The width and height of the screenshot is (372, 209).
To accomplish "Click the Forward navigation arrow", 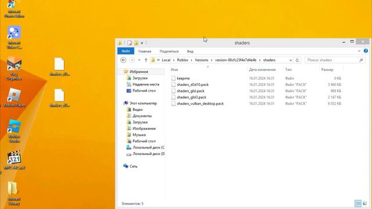I will pos(132,60).
